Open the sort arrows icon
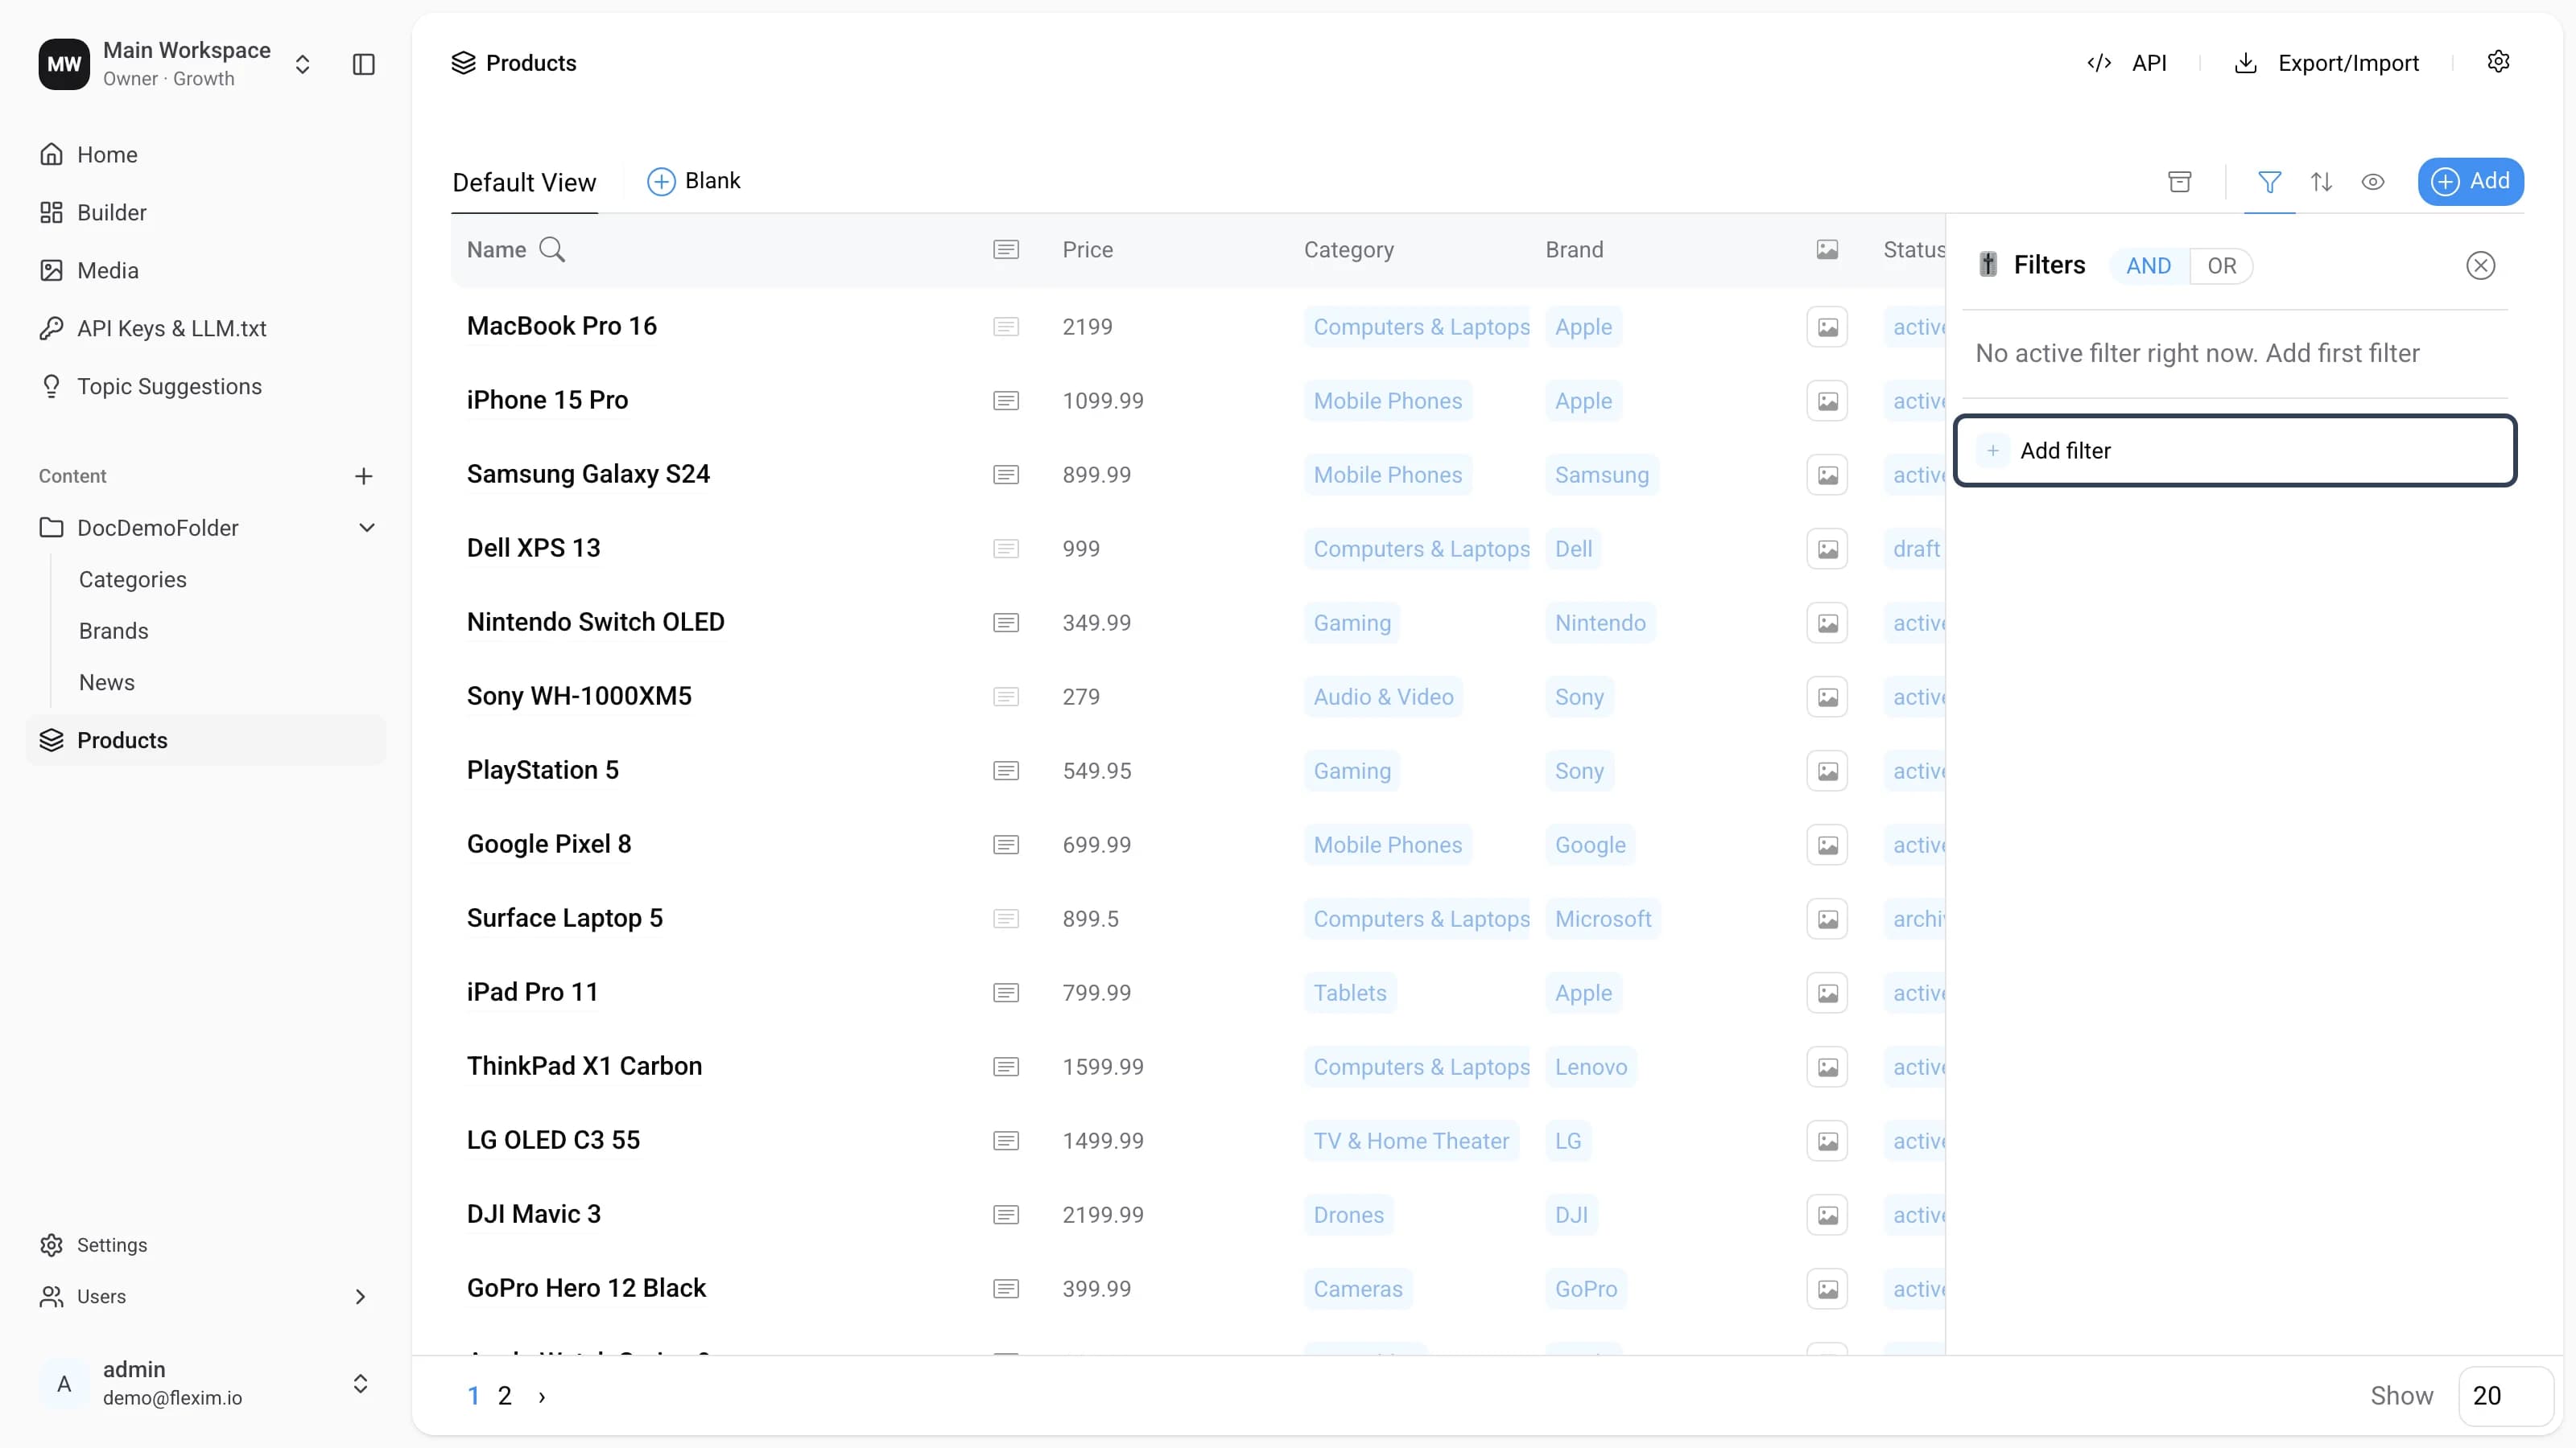The width and height of the screenshot is (2576, 1448). 2321,182
